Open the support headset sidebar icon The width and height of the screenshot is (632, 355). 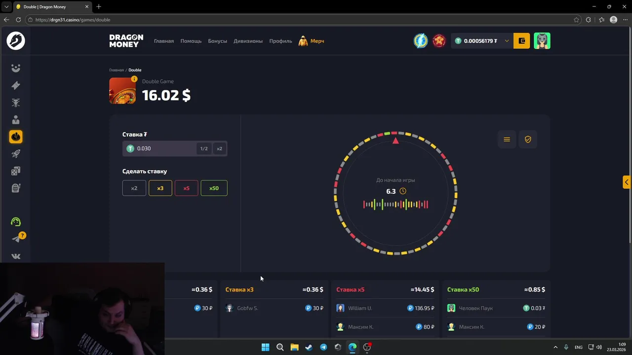tap(16, 222)
